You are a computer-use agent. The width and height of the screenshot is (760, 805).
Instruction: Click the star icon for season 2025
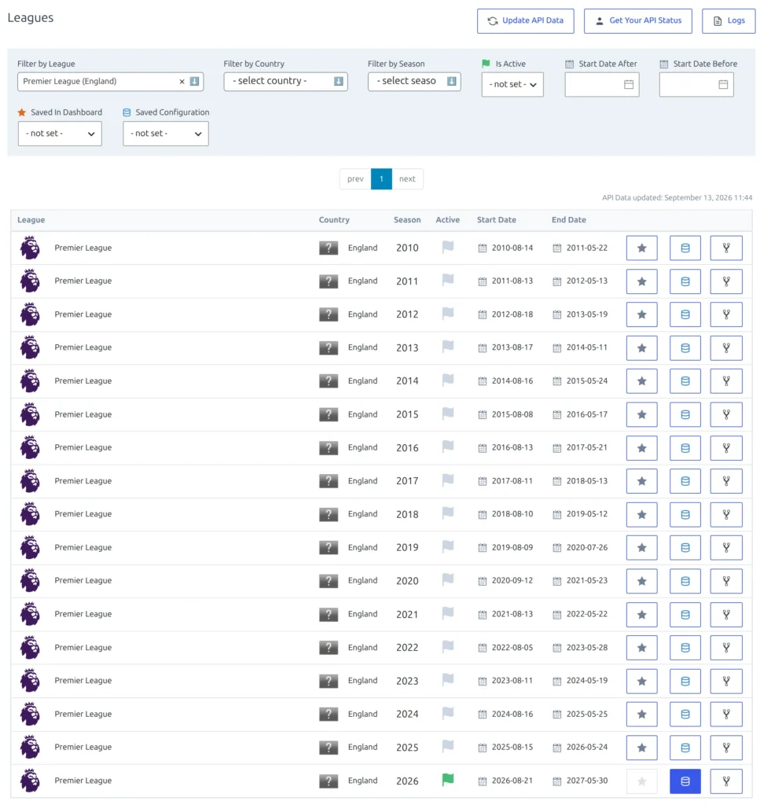click(x=641, y=748)
